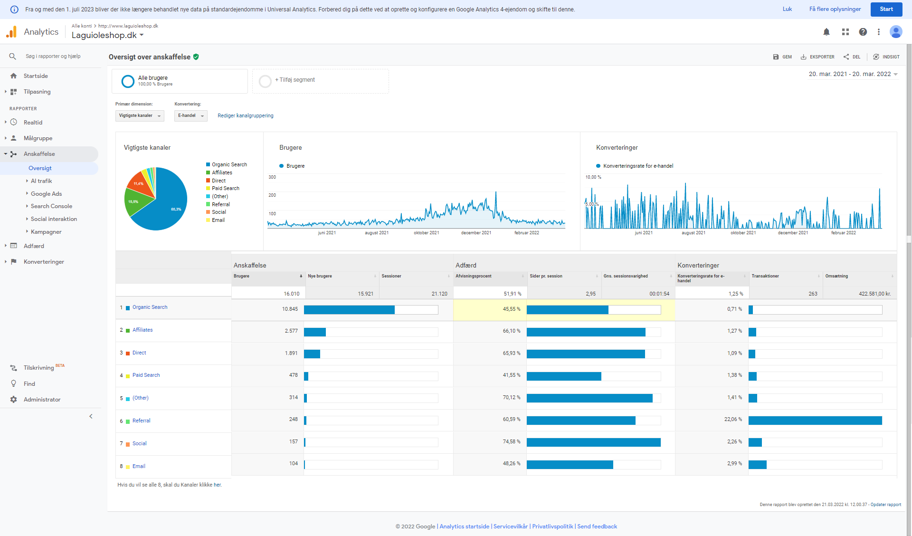Open the notifications bell icon

click(x=826, y=32)
